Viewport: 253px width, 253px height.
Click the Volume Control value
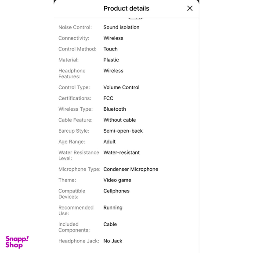pos(121,87)
